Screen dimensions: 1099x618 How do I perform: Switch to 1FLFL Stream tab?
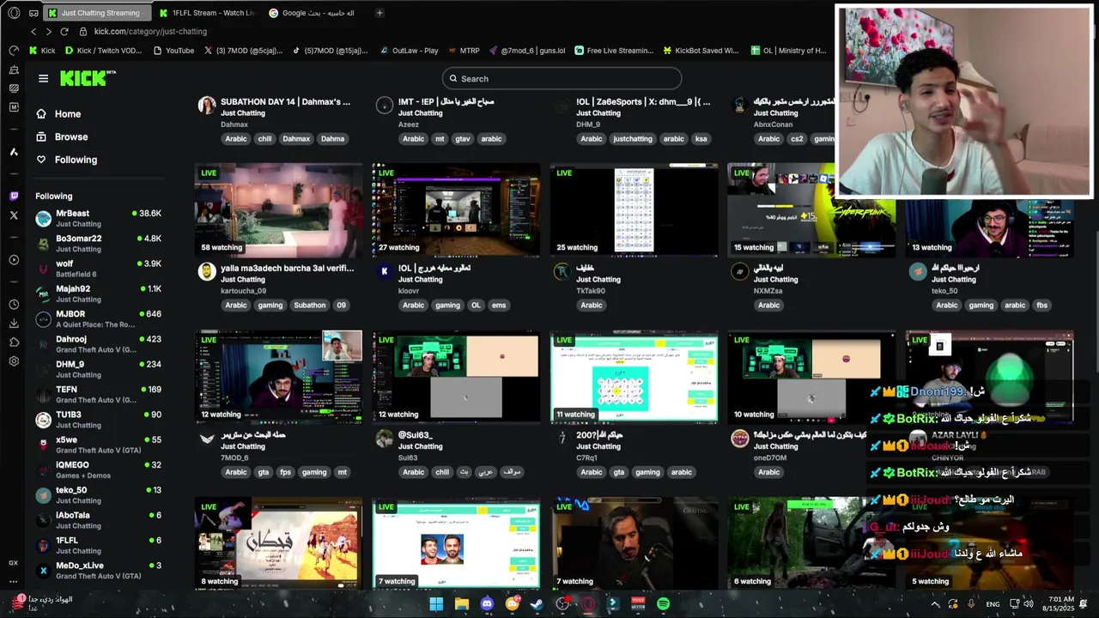tap(206, 13)
